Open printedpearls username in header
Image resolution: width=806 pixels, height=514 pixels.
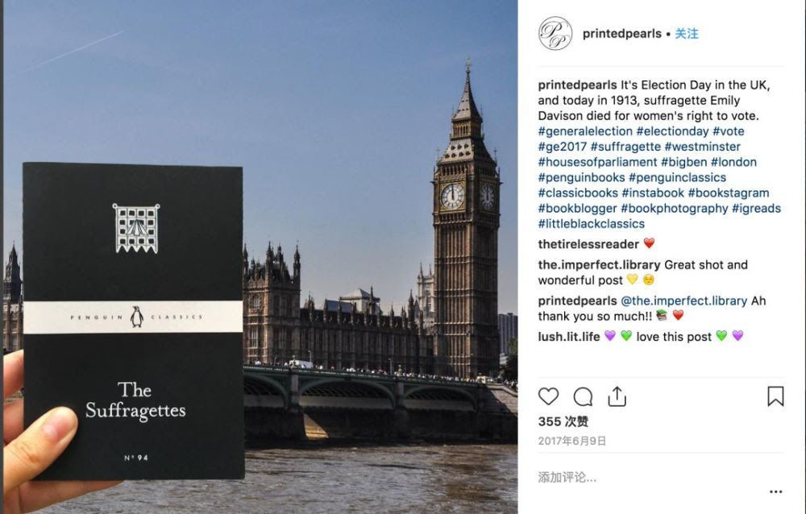(622, 34)
